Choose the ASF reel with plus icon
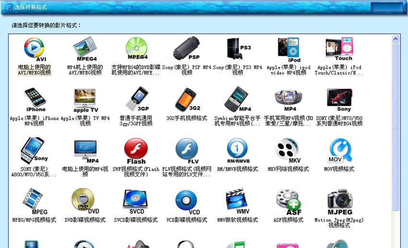408x248 pixels. (288, 203)
